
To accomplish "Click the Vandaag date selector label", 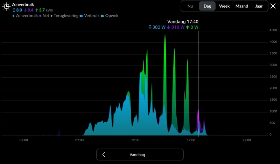I will pos(137,155).
